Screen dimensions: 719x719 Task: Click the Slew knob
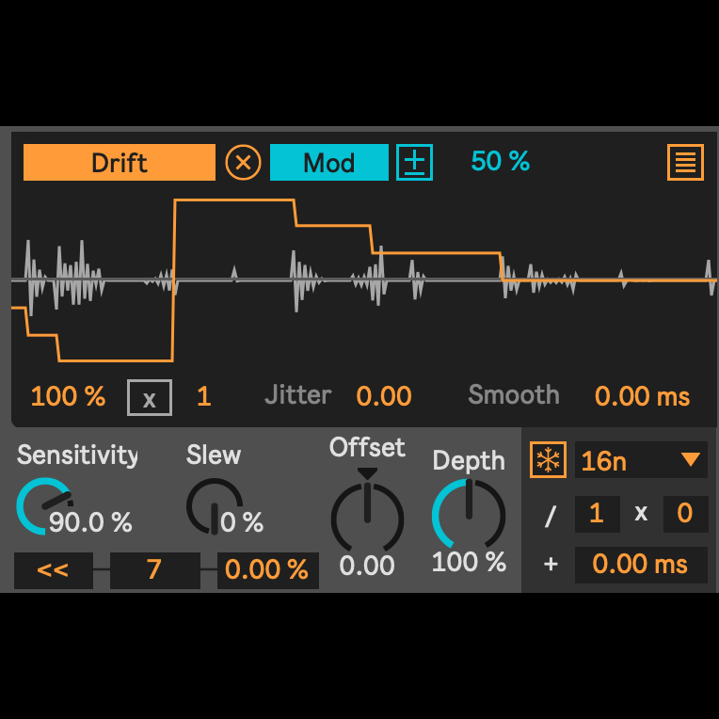(214, 505)
